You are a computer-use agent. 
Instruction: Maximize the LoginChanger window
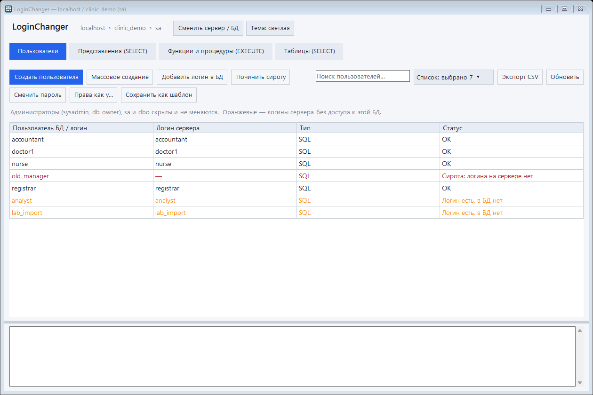[564, 9]
